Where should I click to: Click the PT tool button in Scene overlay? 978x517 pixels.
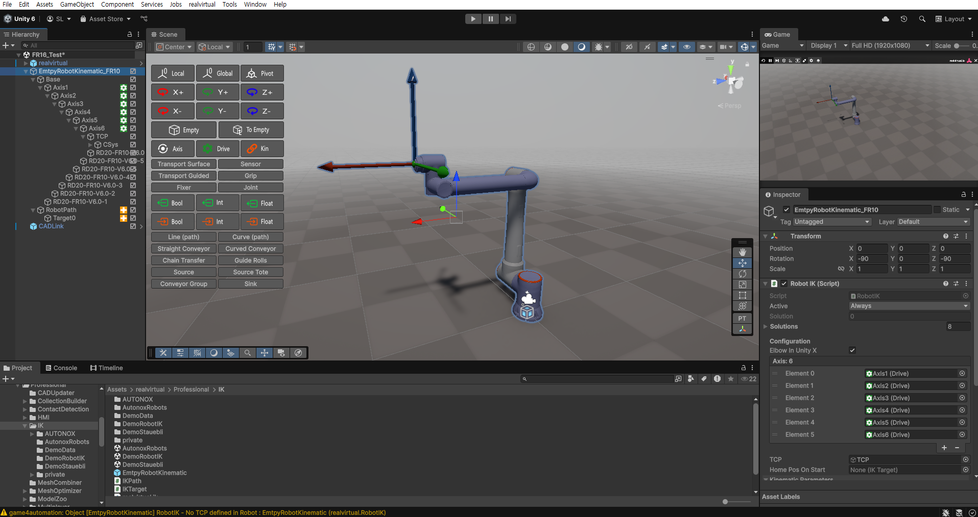click(x=742, y=318)
